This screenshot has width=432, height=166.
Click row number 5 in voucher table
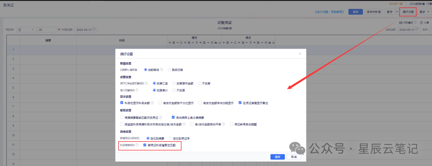point(13,88)
